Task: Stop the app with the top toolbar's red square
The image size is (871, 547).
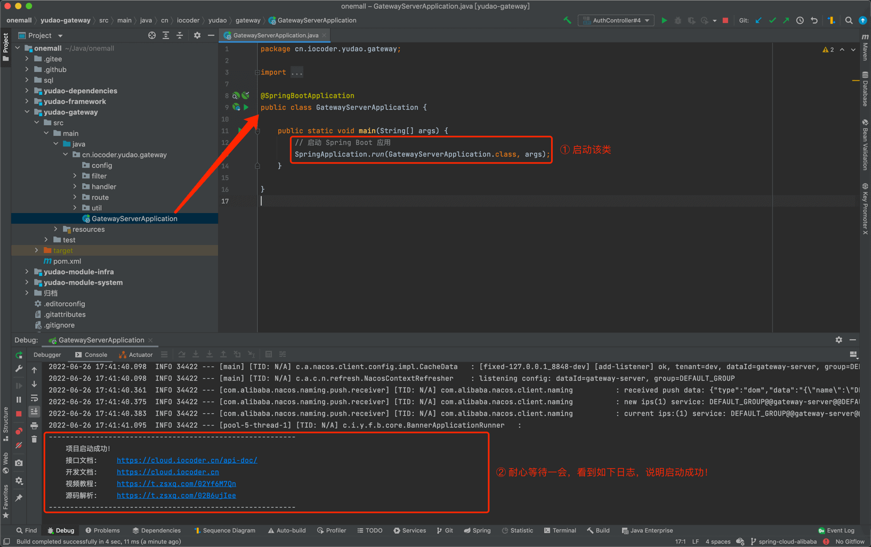Action: point(725,20)
